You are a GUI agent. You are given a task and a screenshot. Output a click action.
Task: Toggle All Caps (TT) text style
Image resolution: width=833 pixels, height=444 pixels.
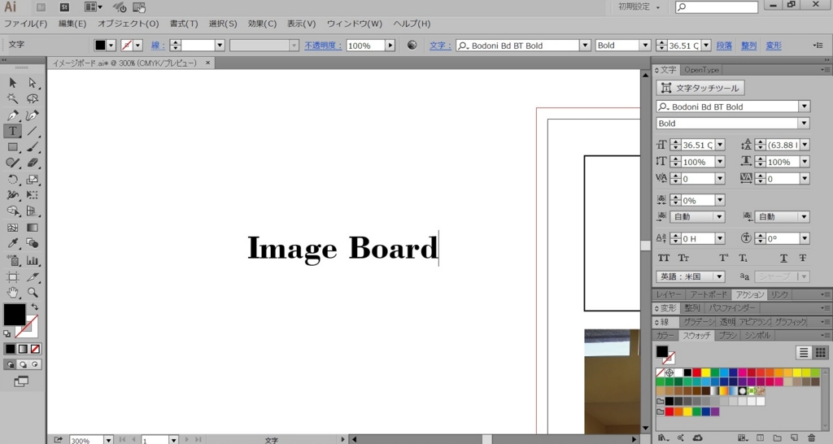click(664, 258)
